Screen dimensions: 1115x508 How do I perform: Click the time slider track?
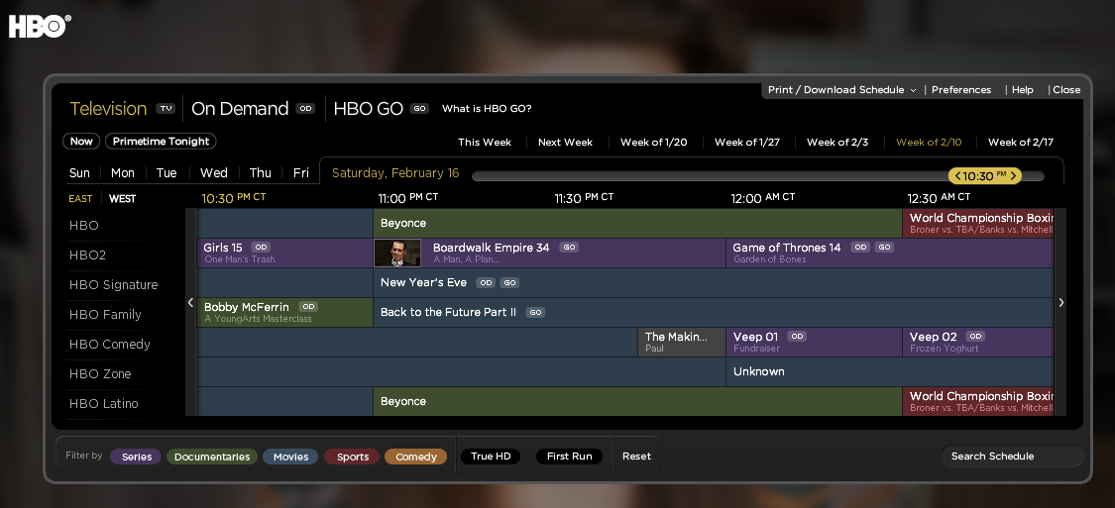[x=758, y=176]
